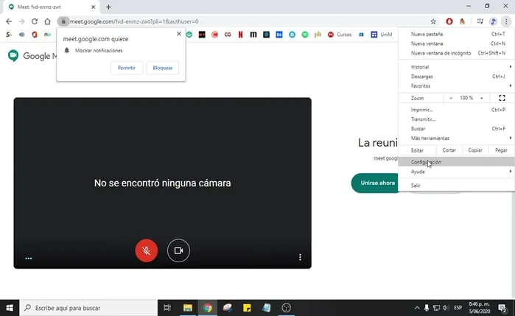Enter fullscreen via zoom row icon
This screenshot has width=515, height=316.
[x=502, y=98]
